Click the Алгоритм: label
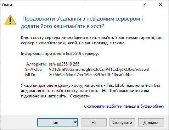The width and height of the screenshot is (169, 130). [36, 64]
